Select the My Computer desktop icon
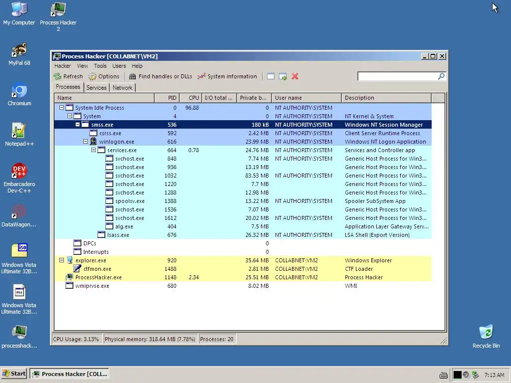The height and width of the screenshot is (383, 511). [19, 13]
